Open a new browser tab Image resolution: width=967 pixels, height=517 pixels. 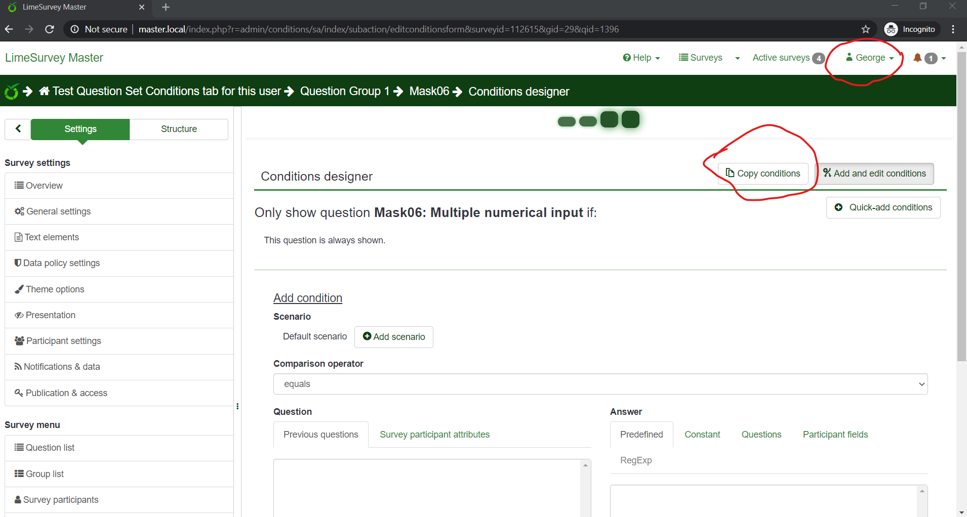pyautogui.click(x=166, y=7)
